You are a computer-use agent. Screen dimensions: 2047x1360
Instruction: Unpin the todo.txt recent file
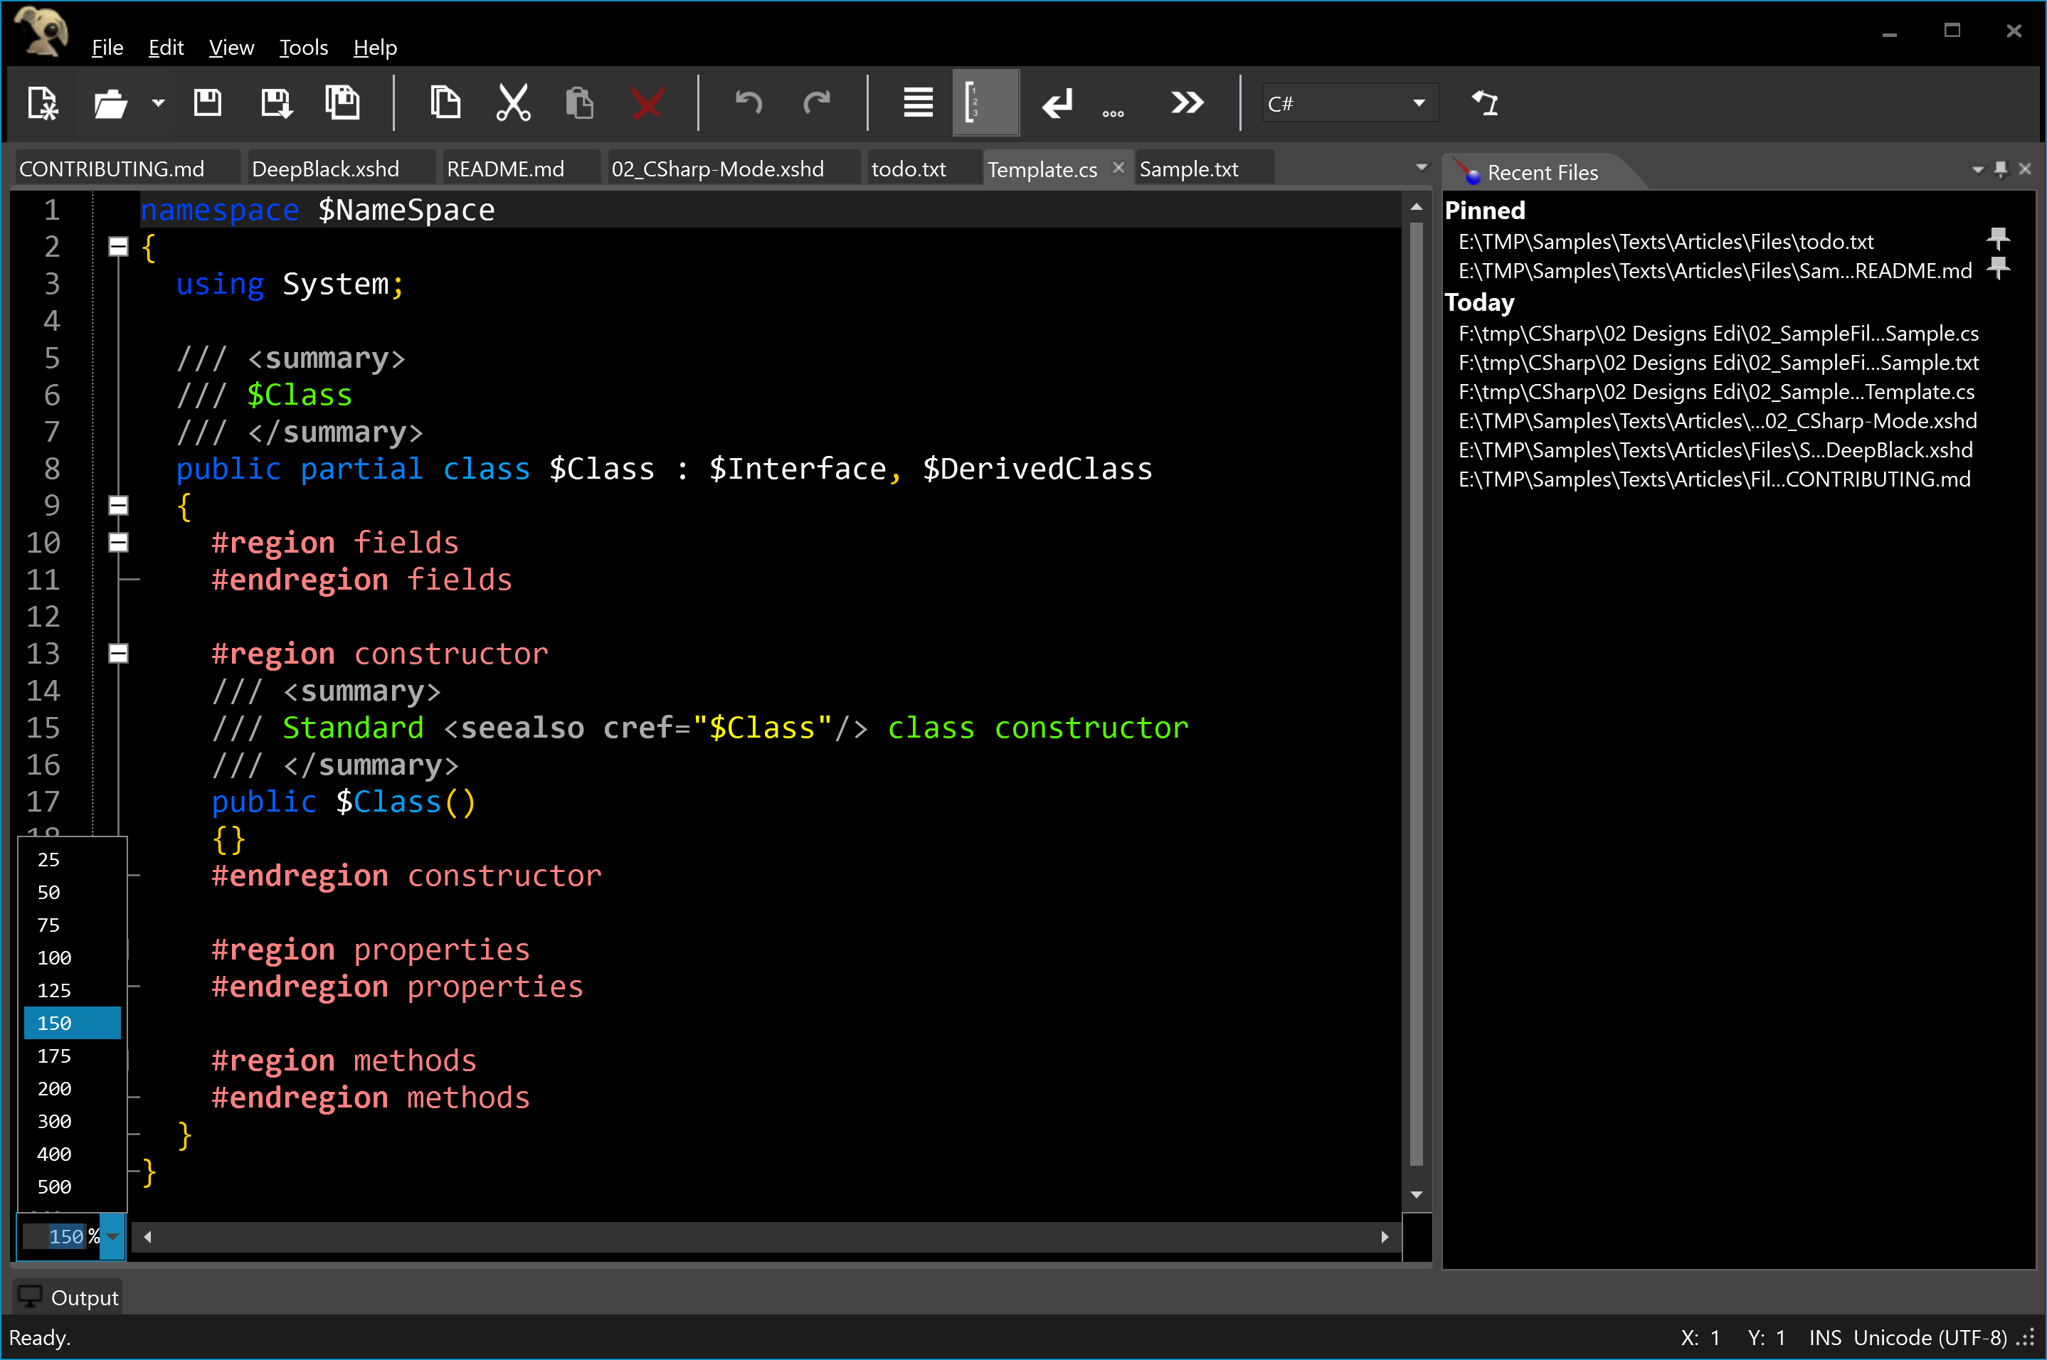1999,240
